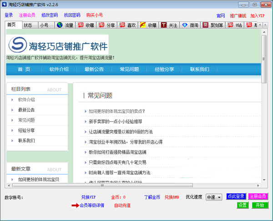Open the 微淘 tab with diamond icon
Image resolution: width=273 pixels, height=221 pixels.
click(x=191, y=25)
